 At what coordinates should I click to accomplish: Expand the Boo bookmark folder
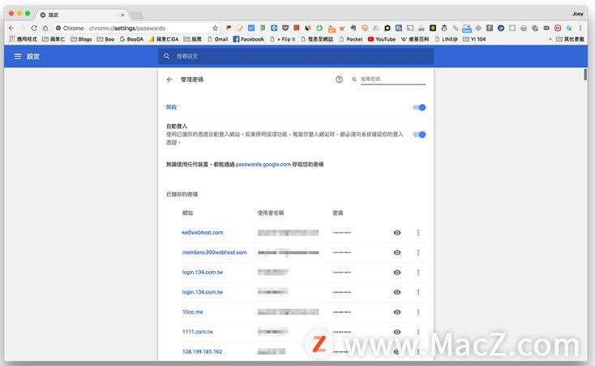(105, 39)
